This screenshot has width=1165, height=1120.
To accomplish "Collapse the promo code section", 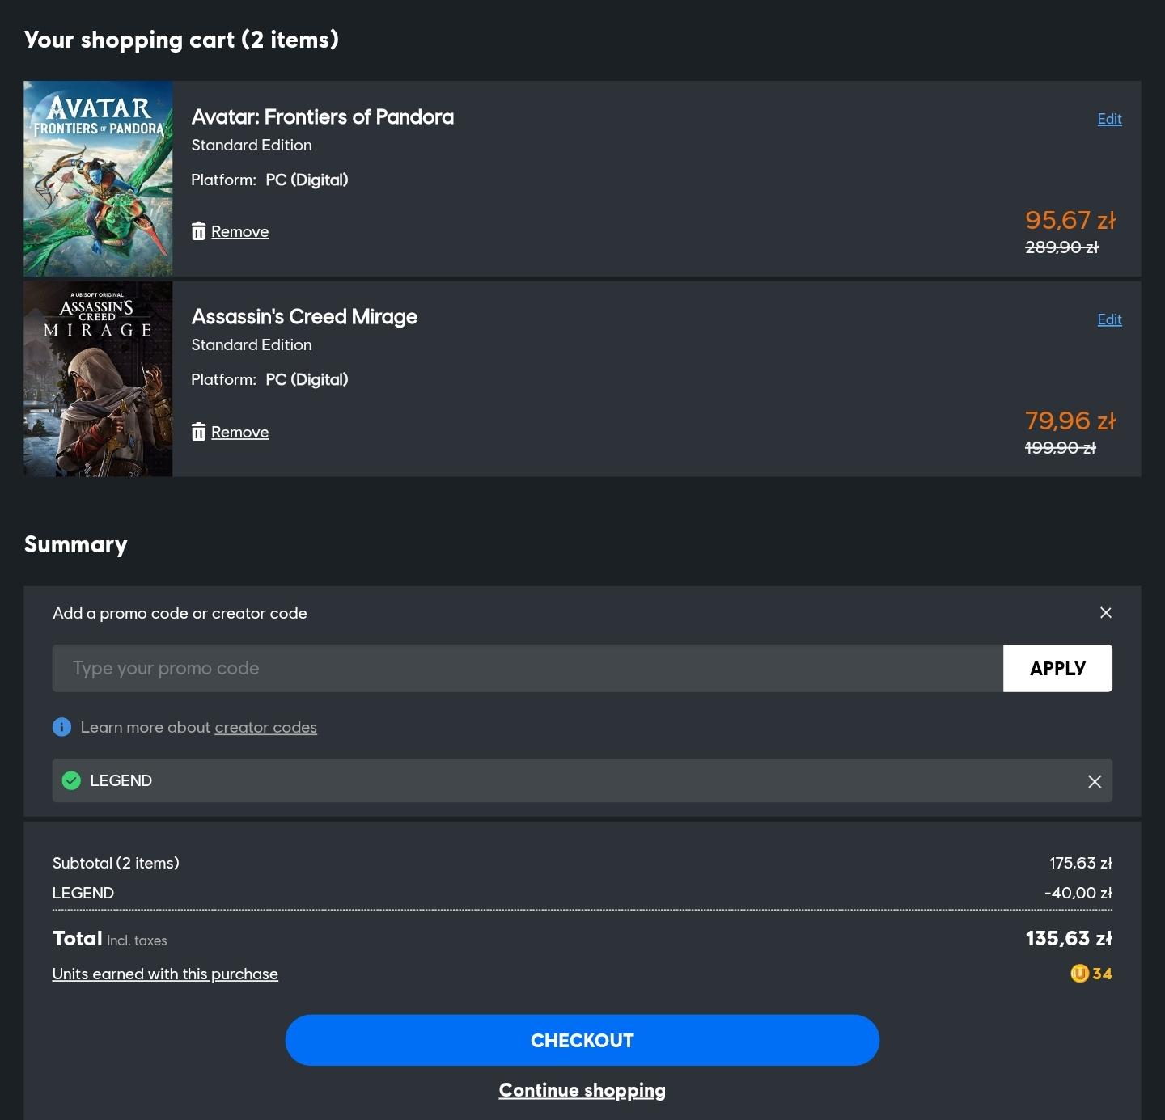I will click(x=1105, y=613).
